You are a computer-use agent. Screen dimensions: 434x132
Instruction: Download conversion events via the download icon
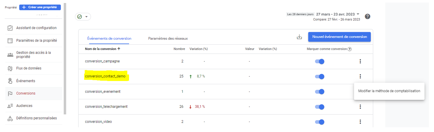299,37
